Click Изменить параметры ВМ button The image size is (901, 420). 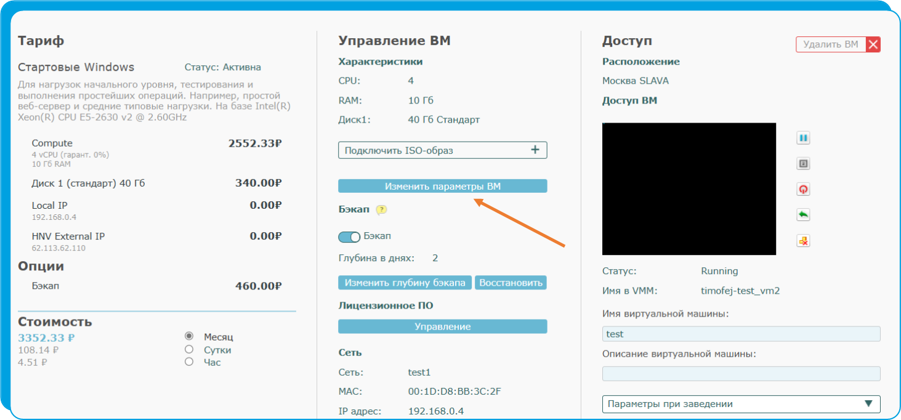[442, 186]
